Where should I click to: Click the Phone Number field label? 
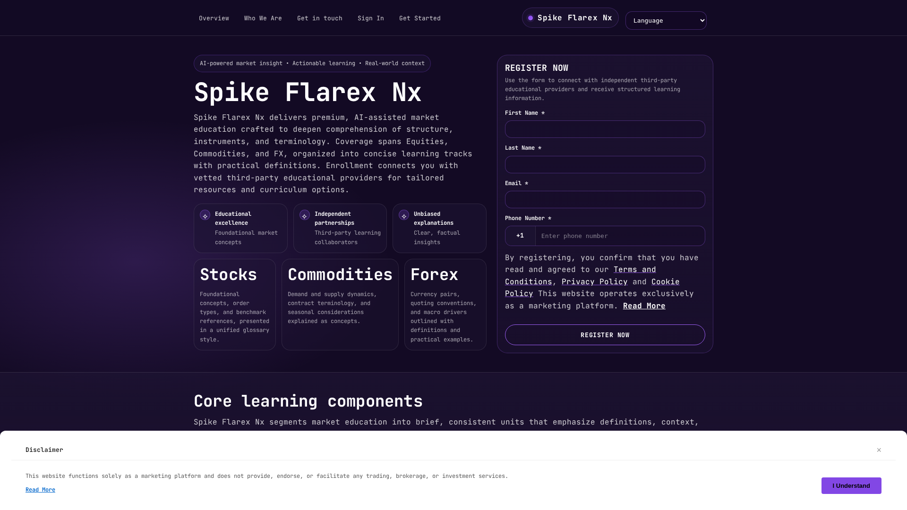pos(528,219)
